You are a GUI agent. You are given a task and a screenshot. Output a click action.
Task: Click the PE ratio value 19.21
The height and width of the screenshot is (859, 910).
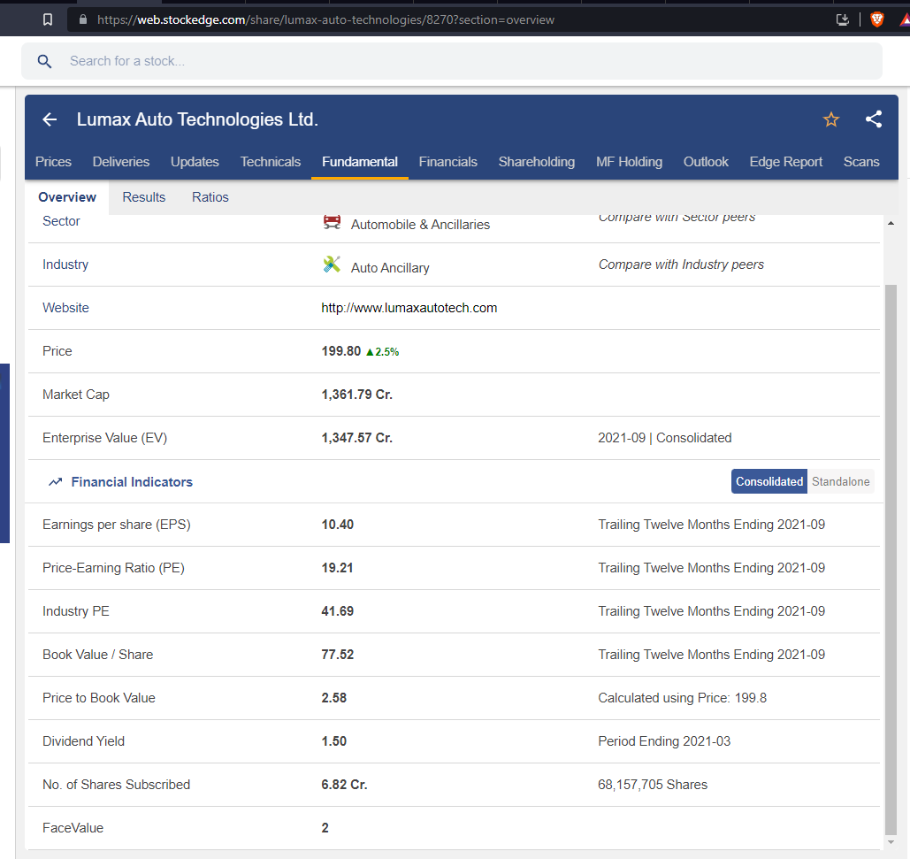(x=337, y=568)
